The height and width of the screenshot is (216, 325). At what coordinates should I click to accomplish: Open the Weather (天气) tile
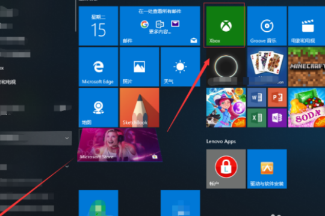click(x=181, y=67)
